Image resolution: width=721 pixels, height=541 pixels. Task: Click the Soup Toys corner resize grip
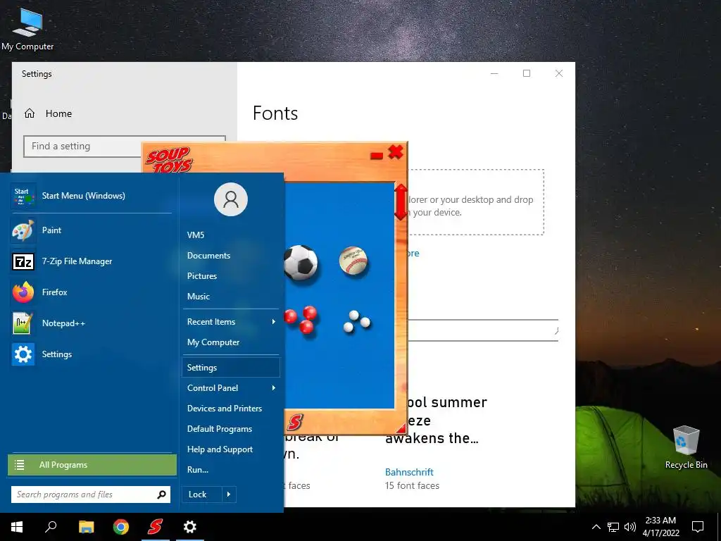tap(401, 428)
